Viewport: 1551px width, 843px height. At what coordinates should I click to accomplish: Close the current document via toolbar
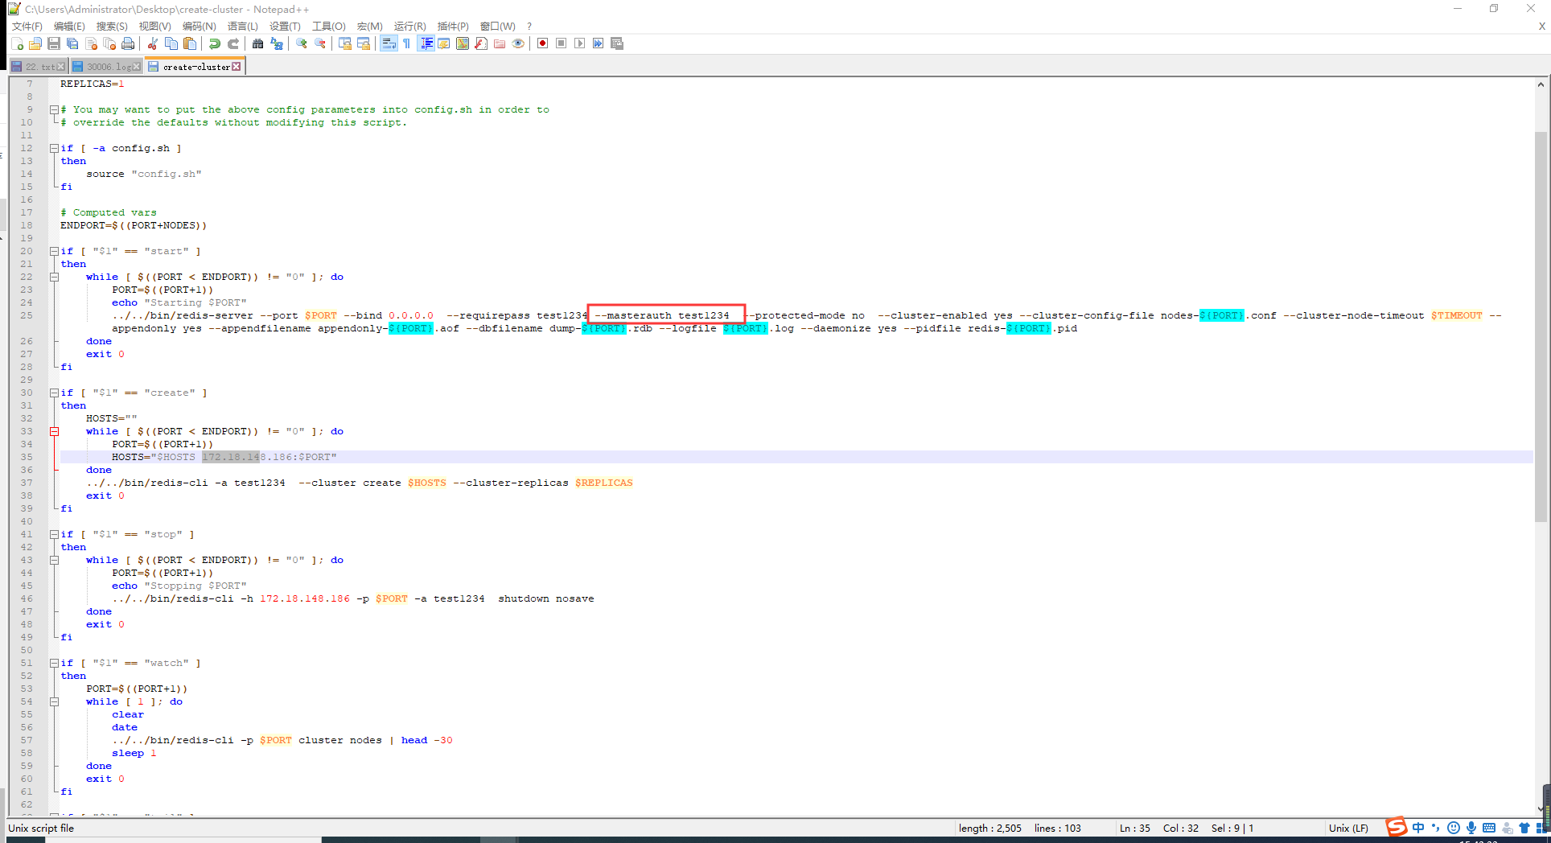coord(91,43)
